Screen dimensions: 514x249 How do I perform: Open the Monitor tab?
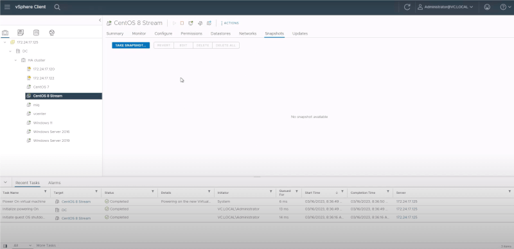click(139, 33)
